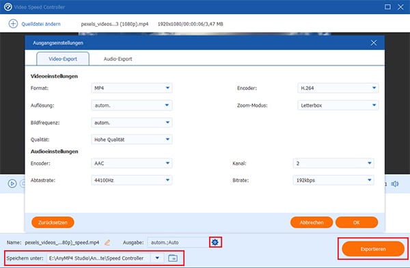Viewport: 410px width, 268px height.
Task: Click the Exportieren button
Action: 373,249
